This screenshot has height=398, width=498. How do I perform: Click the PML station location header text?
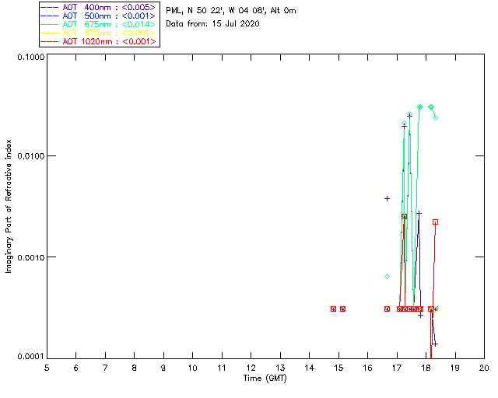[231, 11]
